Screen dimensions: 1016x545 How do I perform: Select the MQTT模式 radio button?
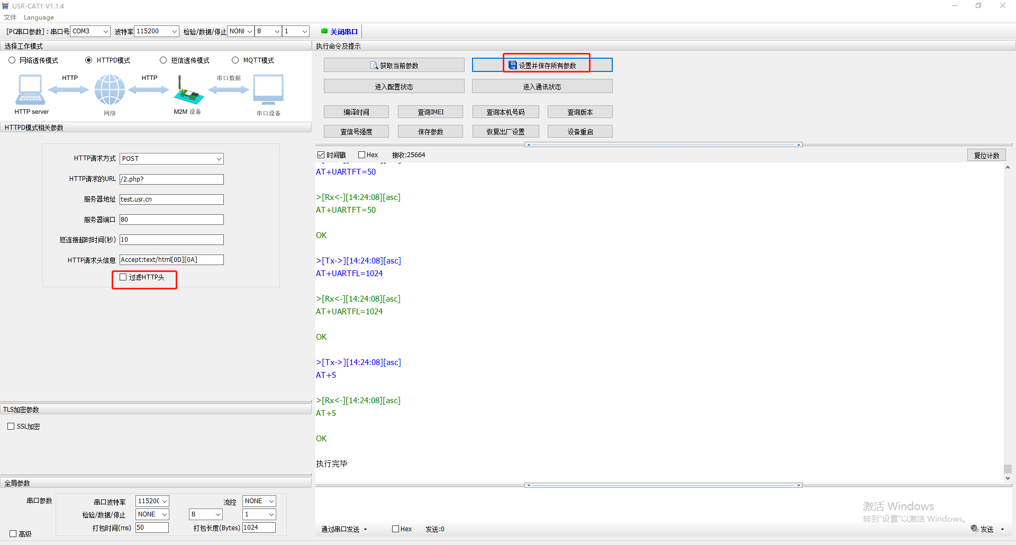pyautogui.click(x=235, y=60)
